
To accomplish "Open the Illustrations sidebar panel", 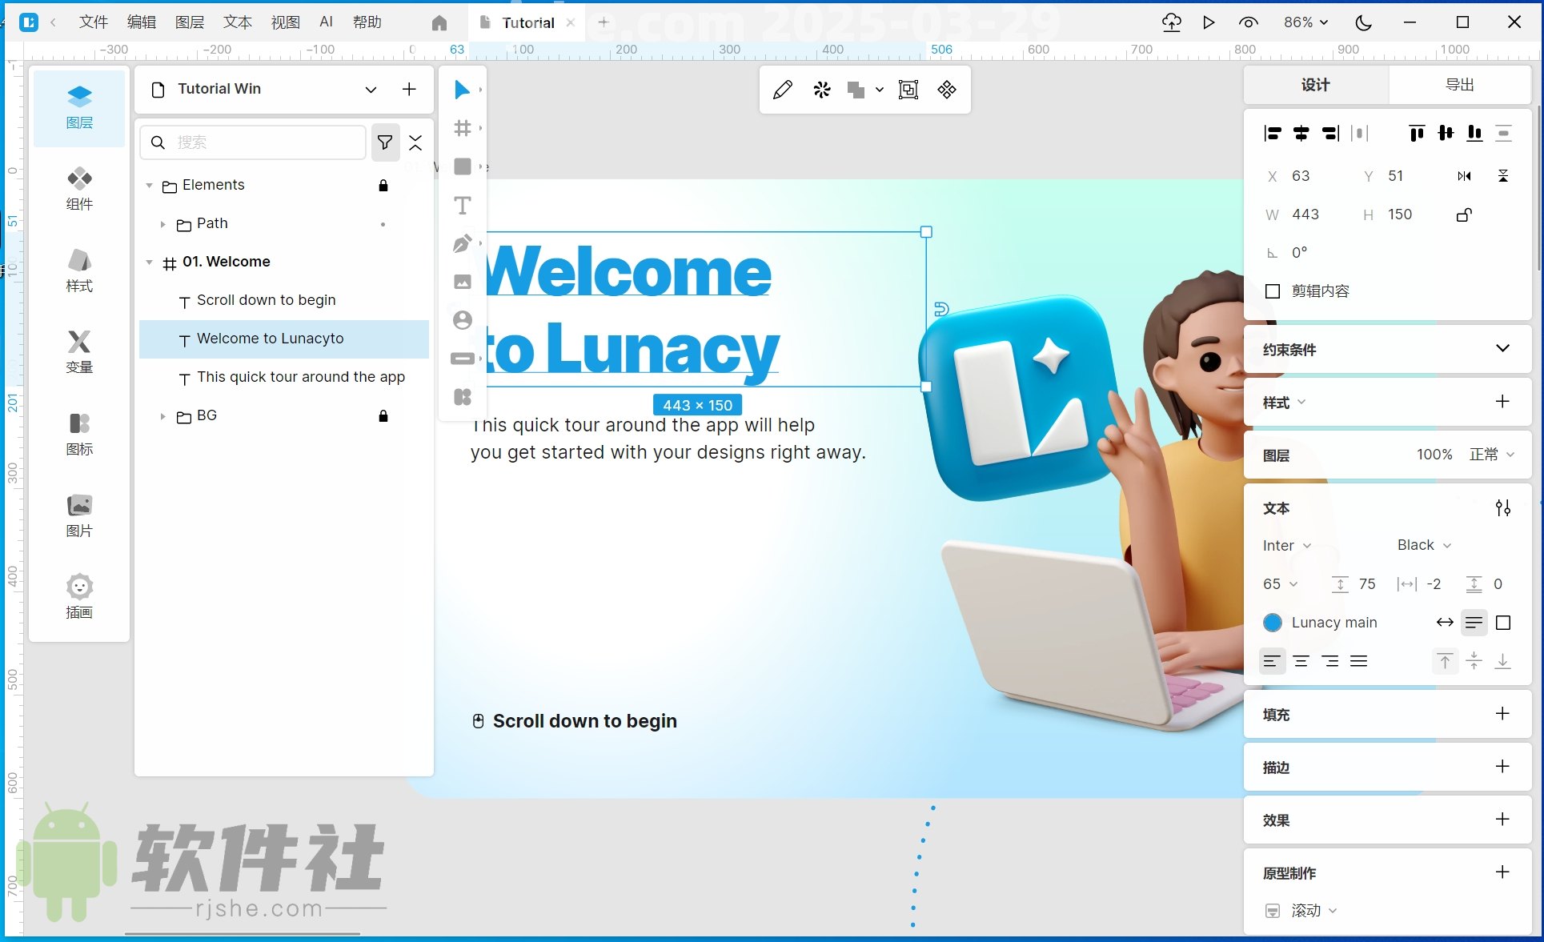I will click(x=79, y=597).
